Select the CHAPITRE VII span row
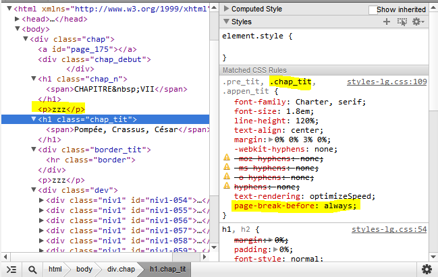Screen dimensions: 438x277 (117, 89)
